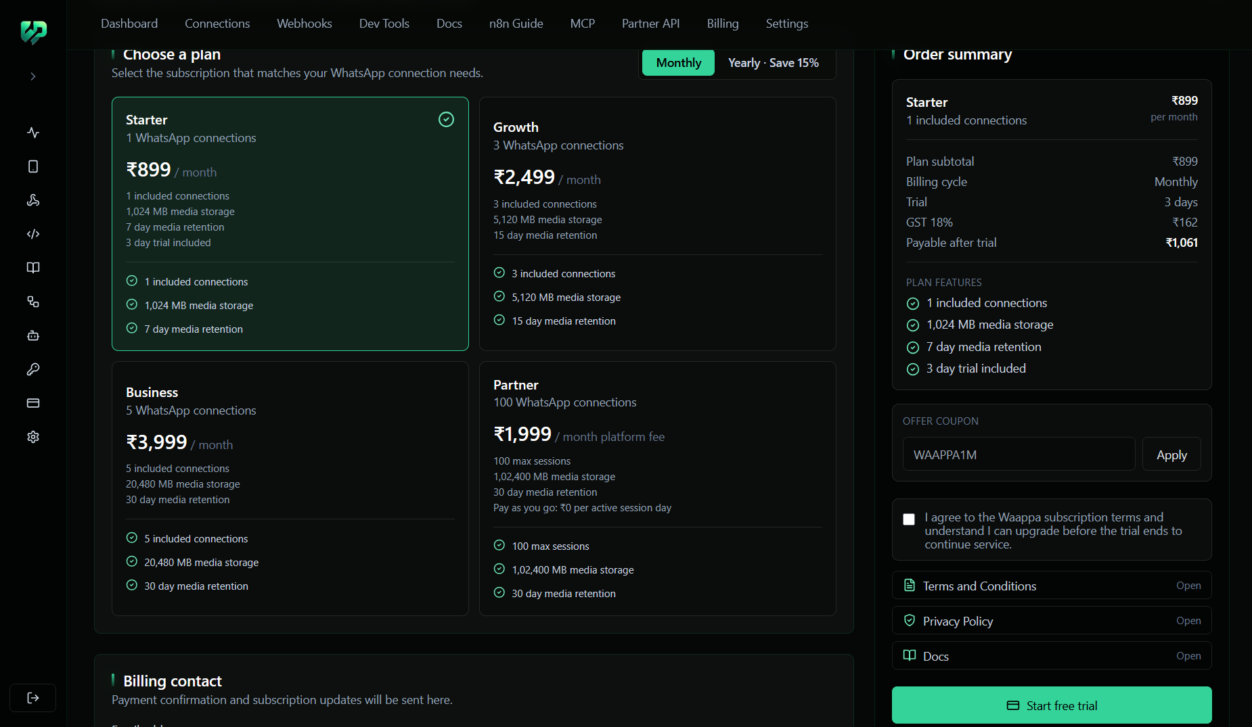Switch to Yearly billing, Save 15%
The width and height of the screenshot is (1252, 727).
coord(774,63)
